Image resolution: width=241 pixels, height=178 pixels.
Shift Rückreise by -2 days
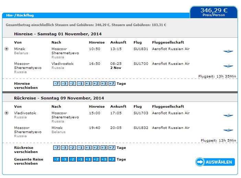(72, 148)
